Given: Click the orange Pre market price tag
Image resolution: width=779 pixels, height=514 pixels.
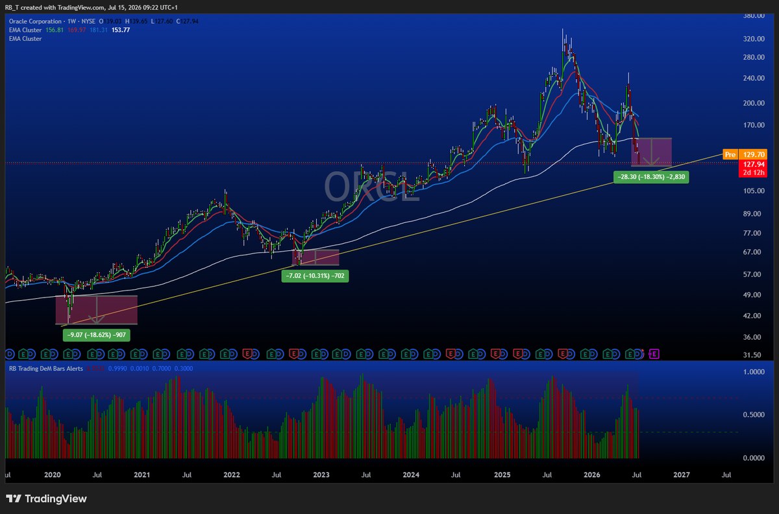Looking at the screenshot, I should coord(730,154).
